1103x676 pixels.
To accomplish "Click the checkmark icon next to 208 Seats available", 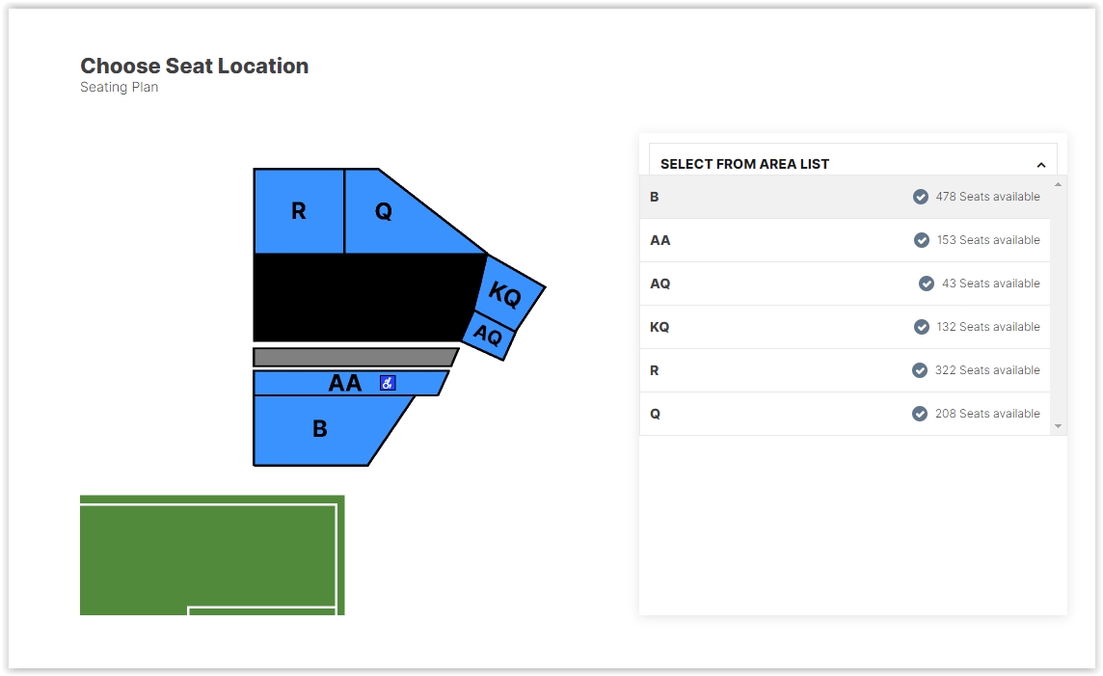I will pyautogui.click(x=920, y=414).
